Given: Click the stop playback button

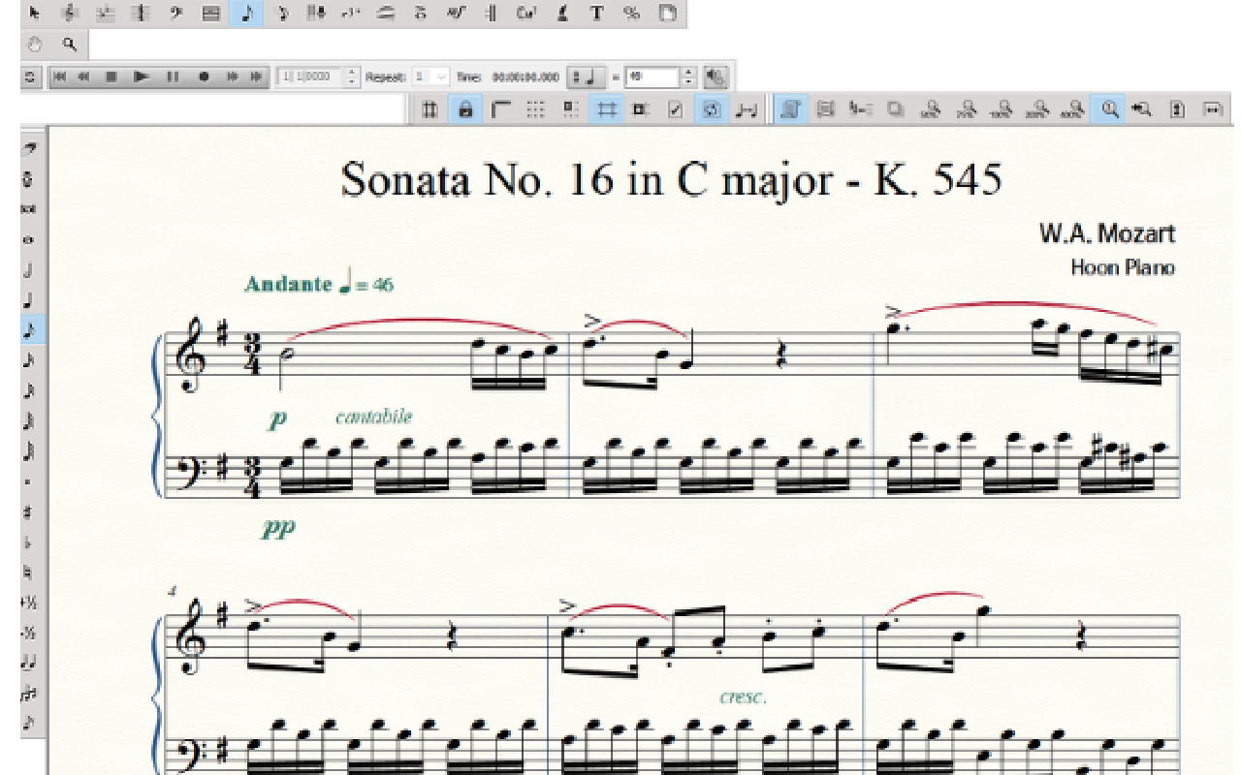Looking at the screenshot, I should (x=111, y=77).
